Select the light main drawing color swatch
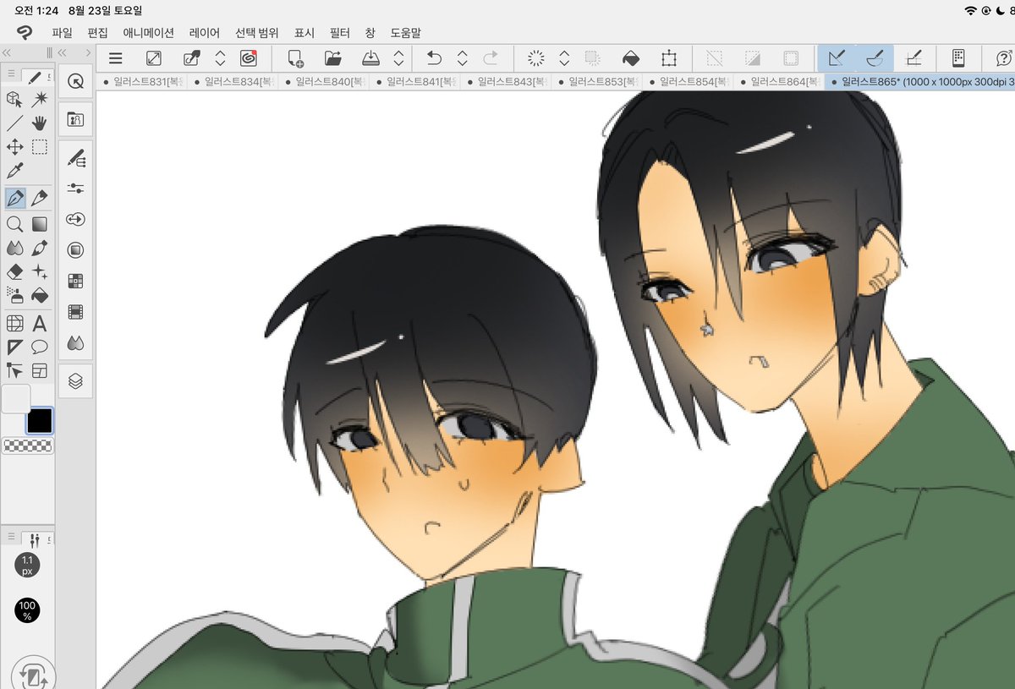 (16, 399)
